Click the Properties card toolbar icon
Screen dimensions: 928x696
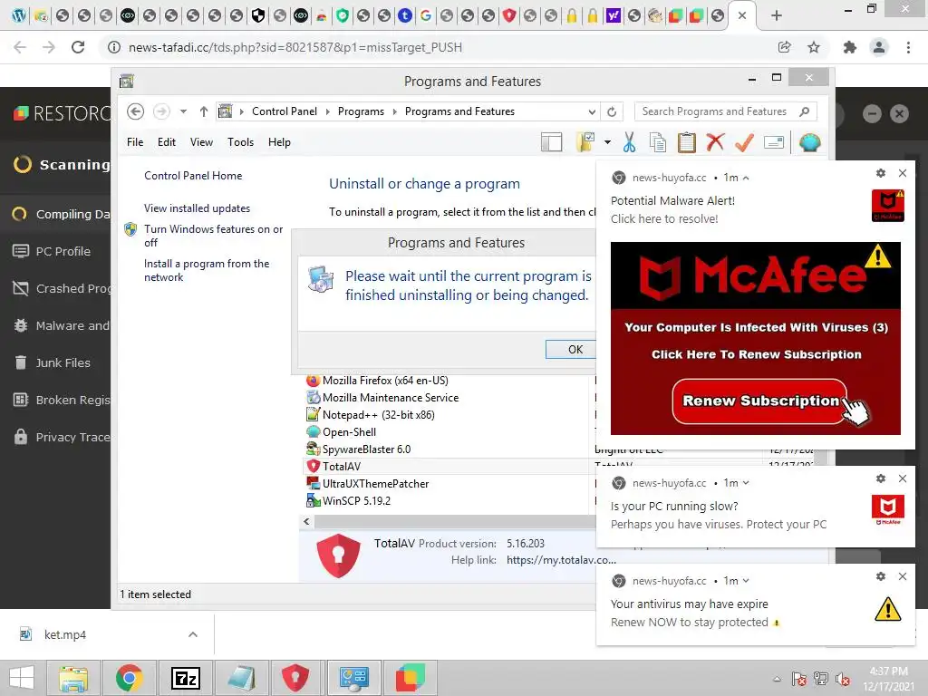[x=774, y=142]
